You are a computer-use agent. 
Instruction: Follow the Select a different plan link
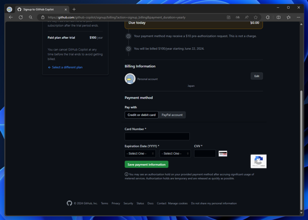[x=65, y=67]
